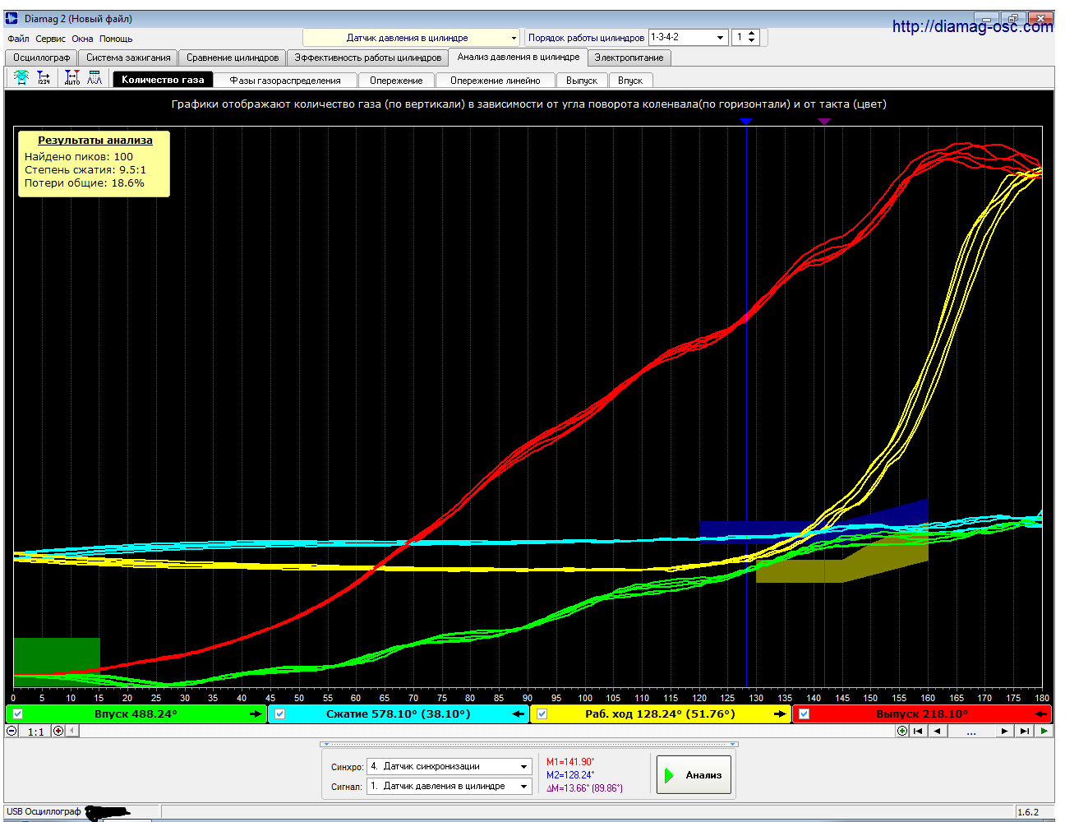Jump to first frame button
The height and width of the screenshot is (822, 1065).
click(919, 731)
